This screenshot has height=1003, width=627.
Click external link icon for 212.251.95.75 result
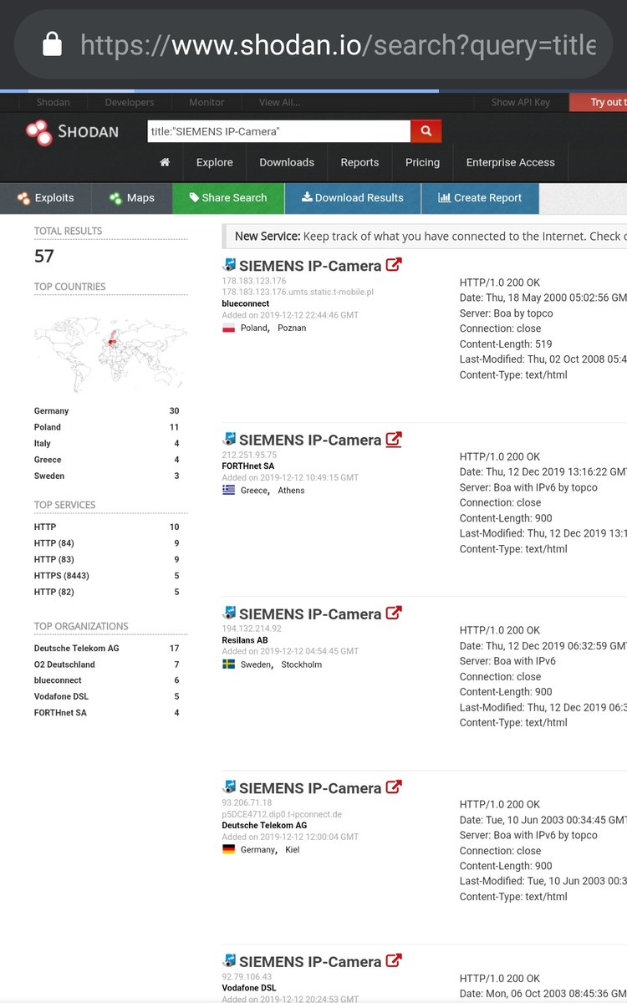click(394, 439)
